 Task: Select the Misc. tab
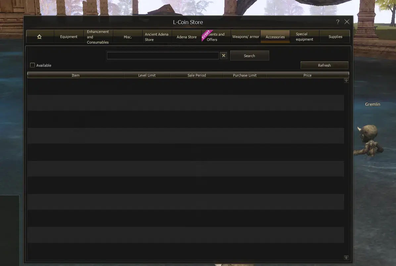[128, 37]
